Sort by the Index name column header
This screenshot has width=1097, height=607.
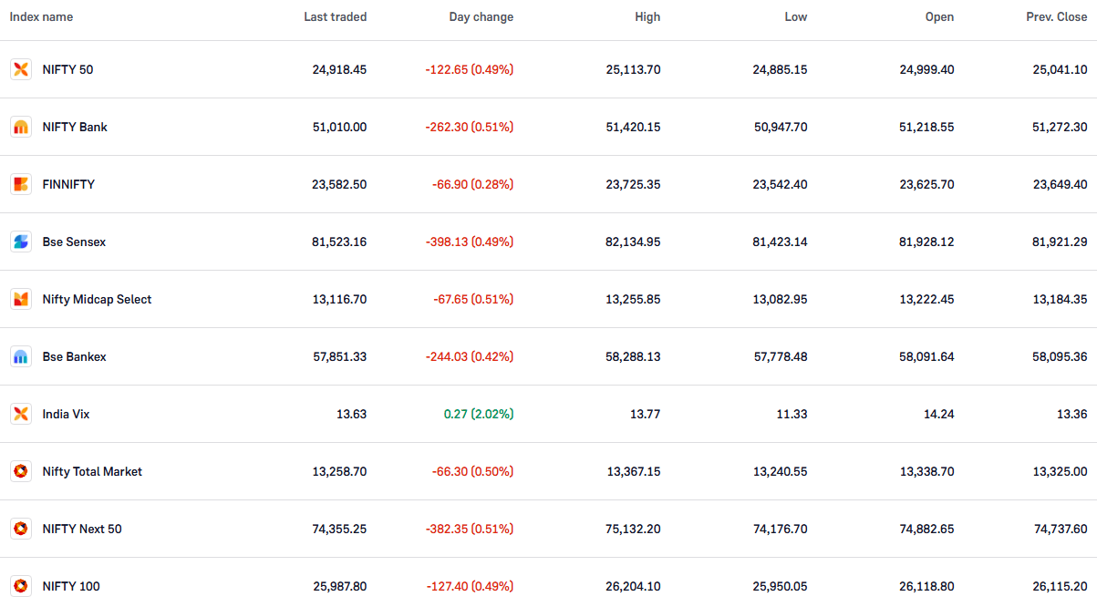point(41,17)
